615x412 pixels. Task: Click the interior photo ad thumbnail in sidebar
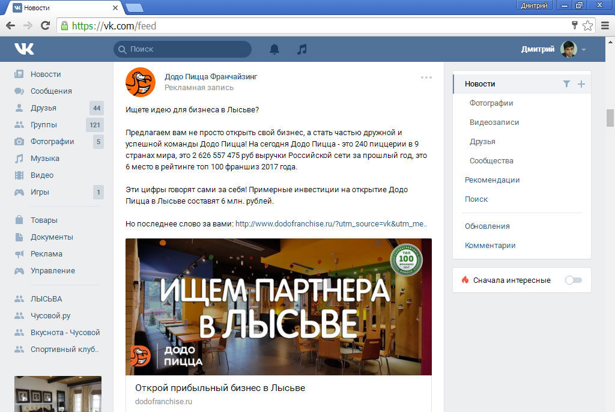pos(58,394)
